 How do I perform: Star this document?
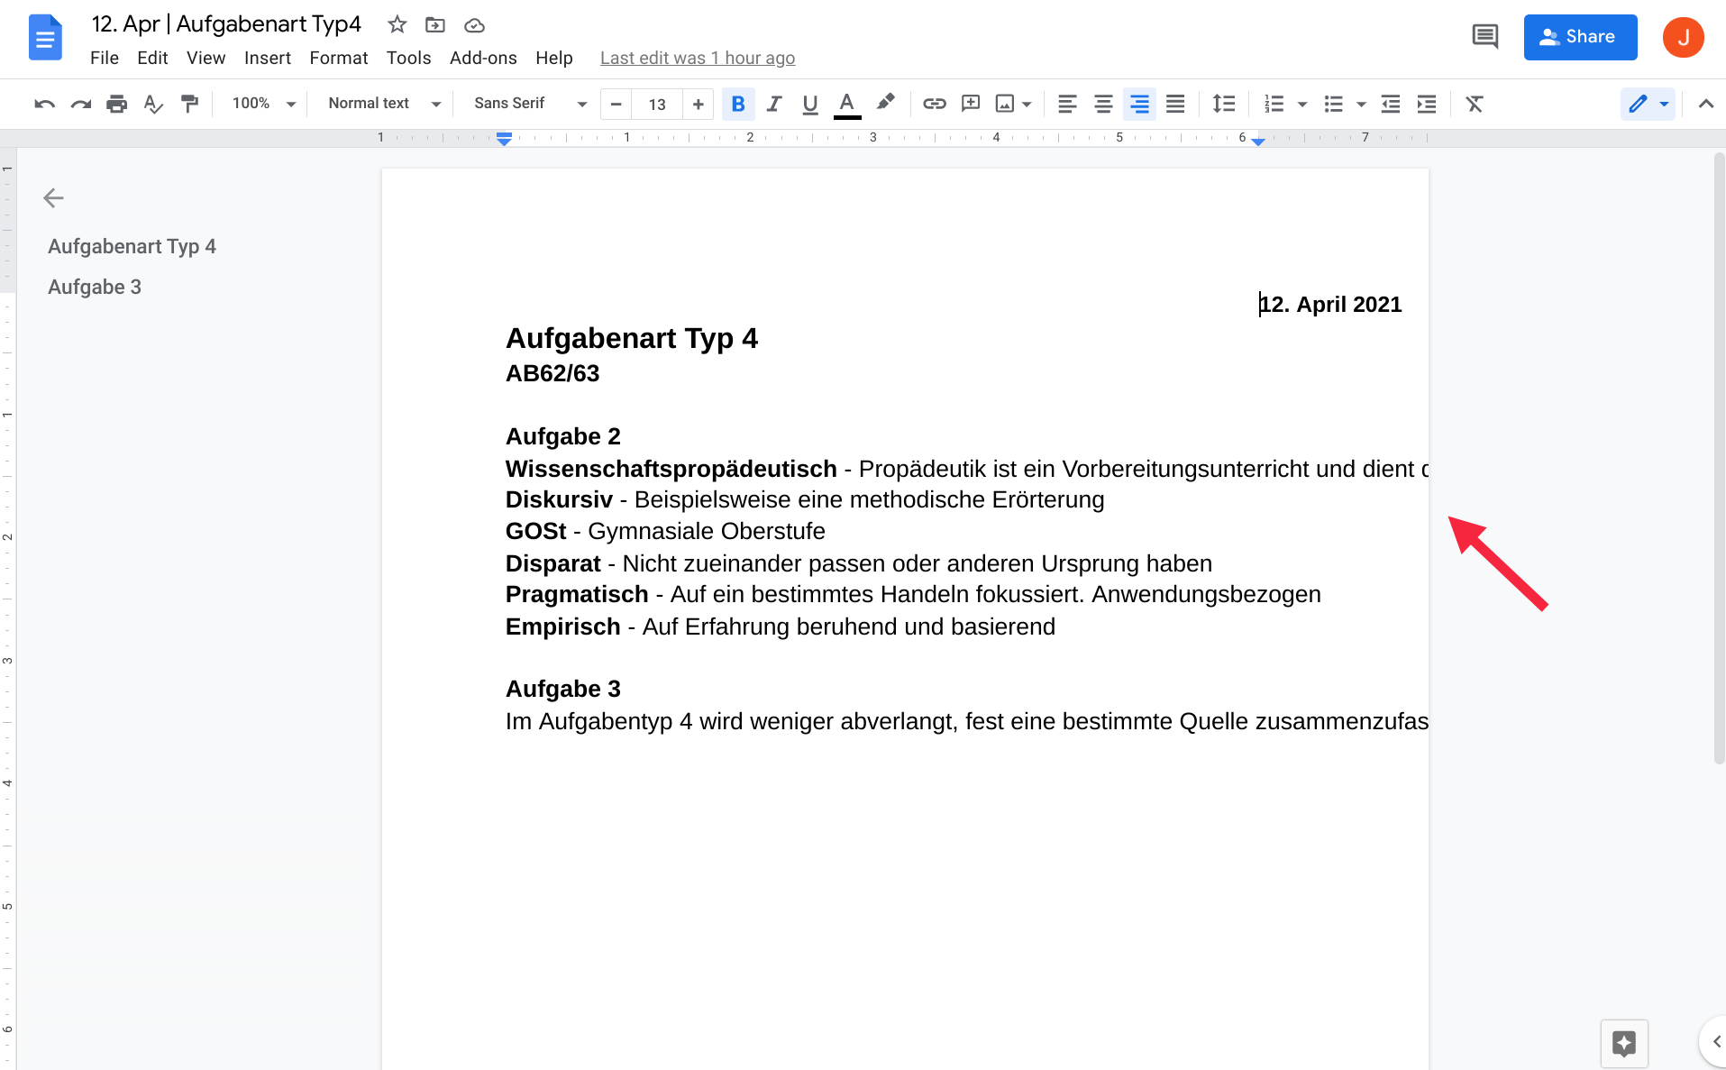coord(397,24)
